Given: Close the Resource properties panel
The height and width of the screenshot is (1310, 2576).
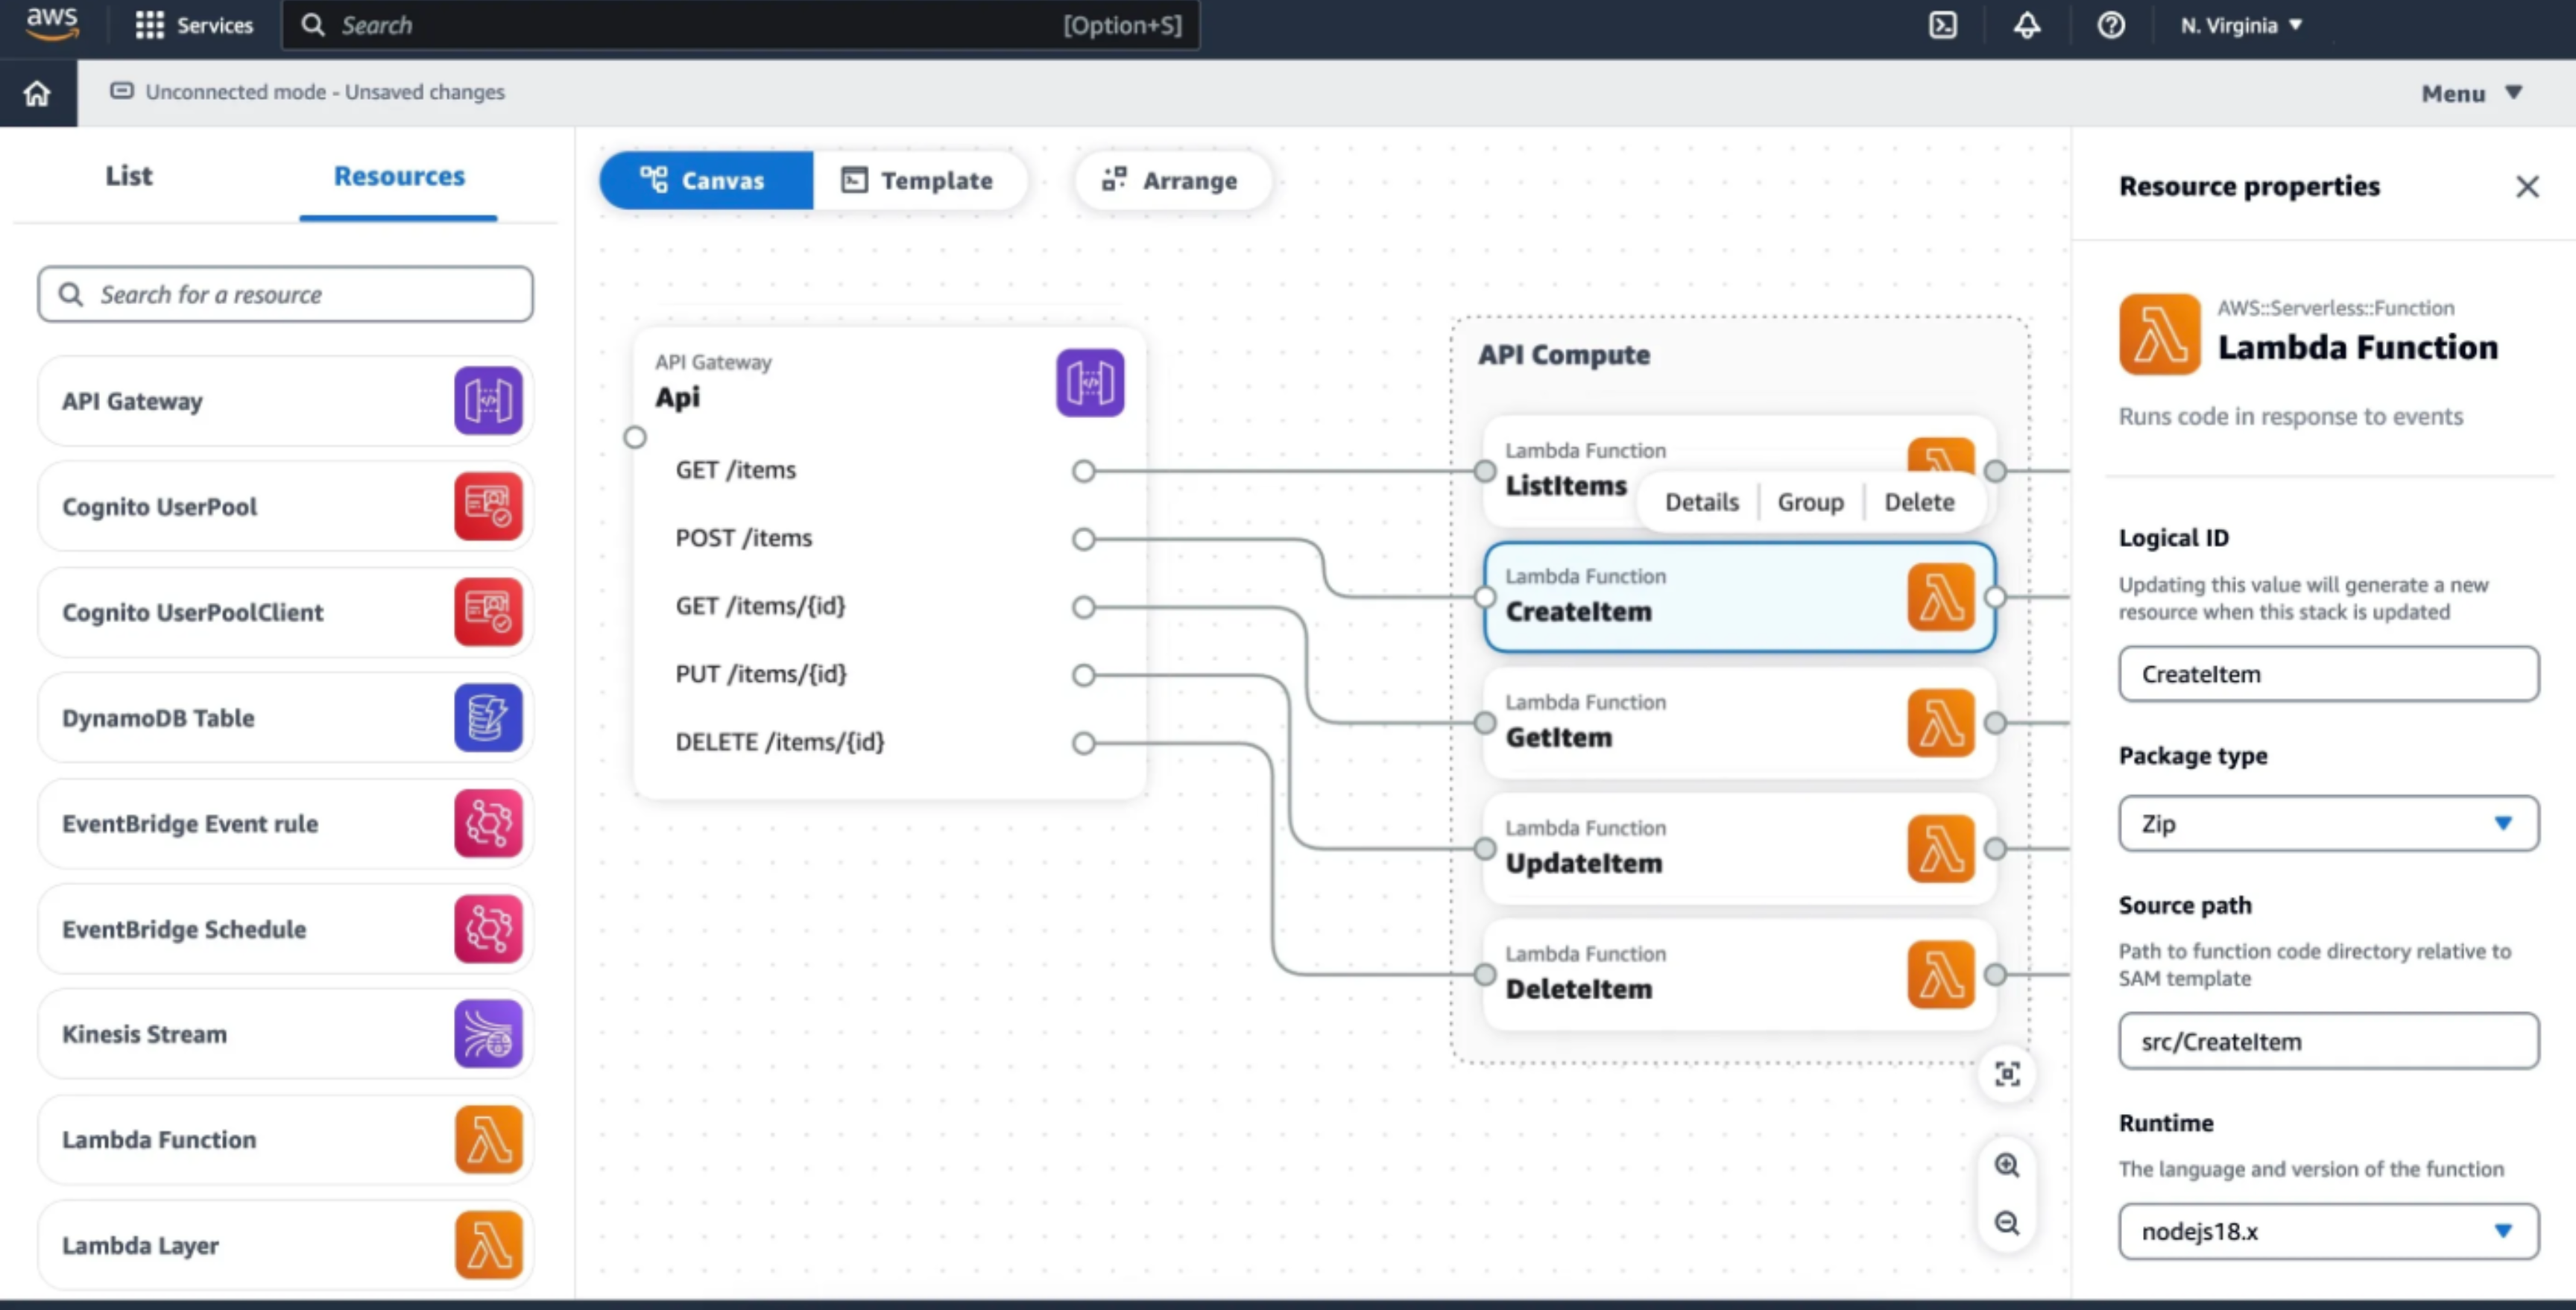Looking at the screenshot, I should [2527, 187].
